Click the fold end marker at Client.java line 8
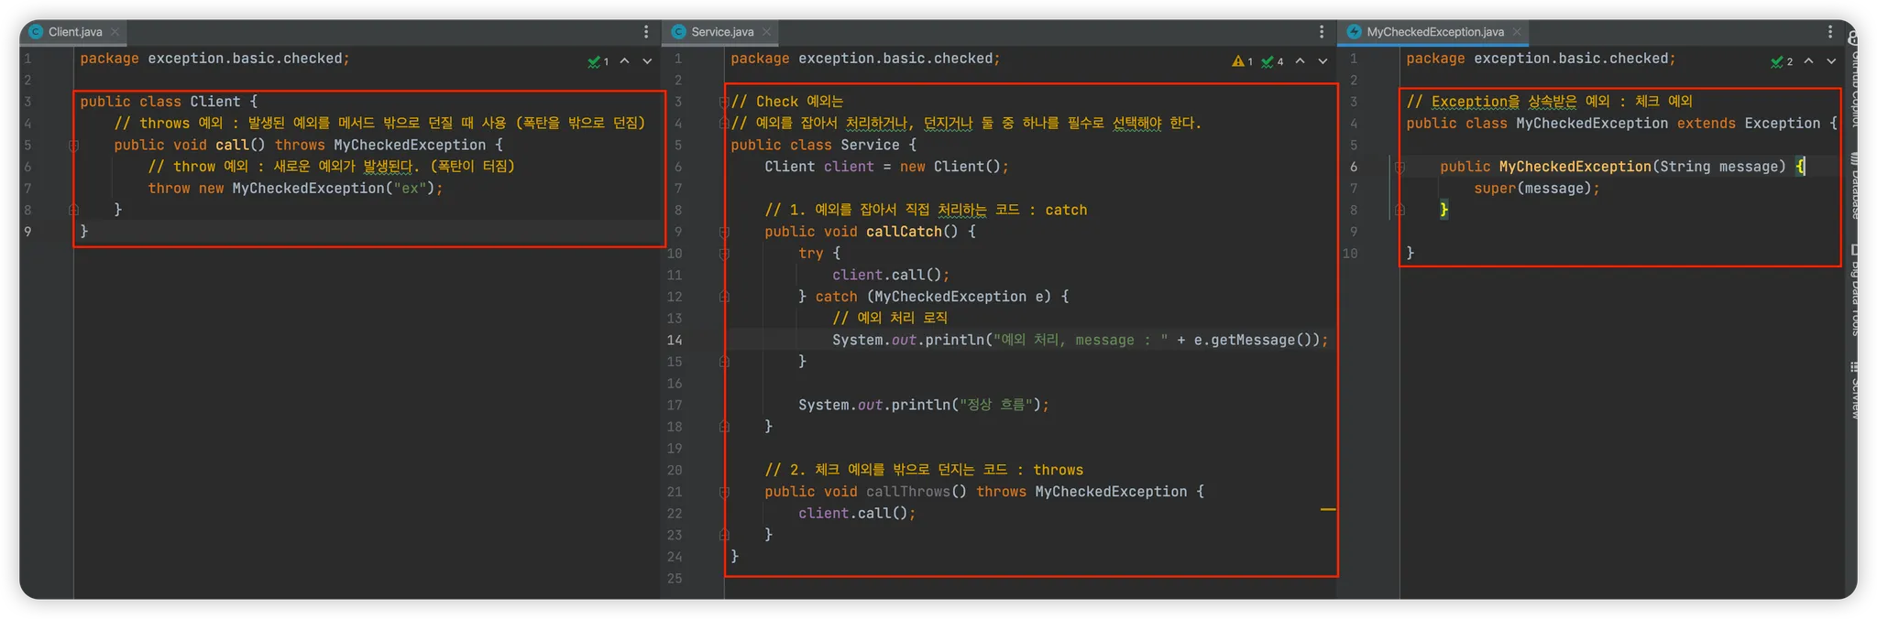The height and width of the screenshot is (619, 1877). [x=73, y=210]
